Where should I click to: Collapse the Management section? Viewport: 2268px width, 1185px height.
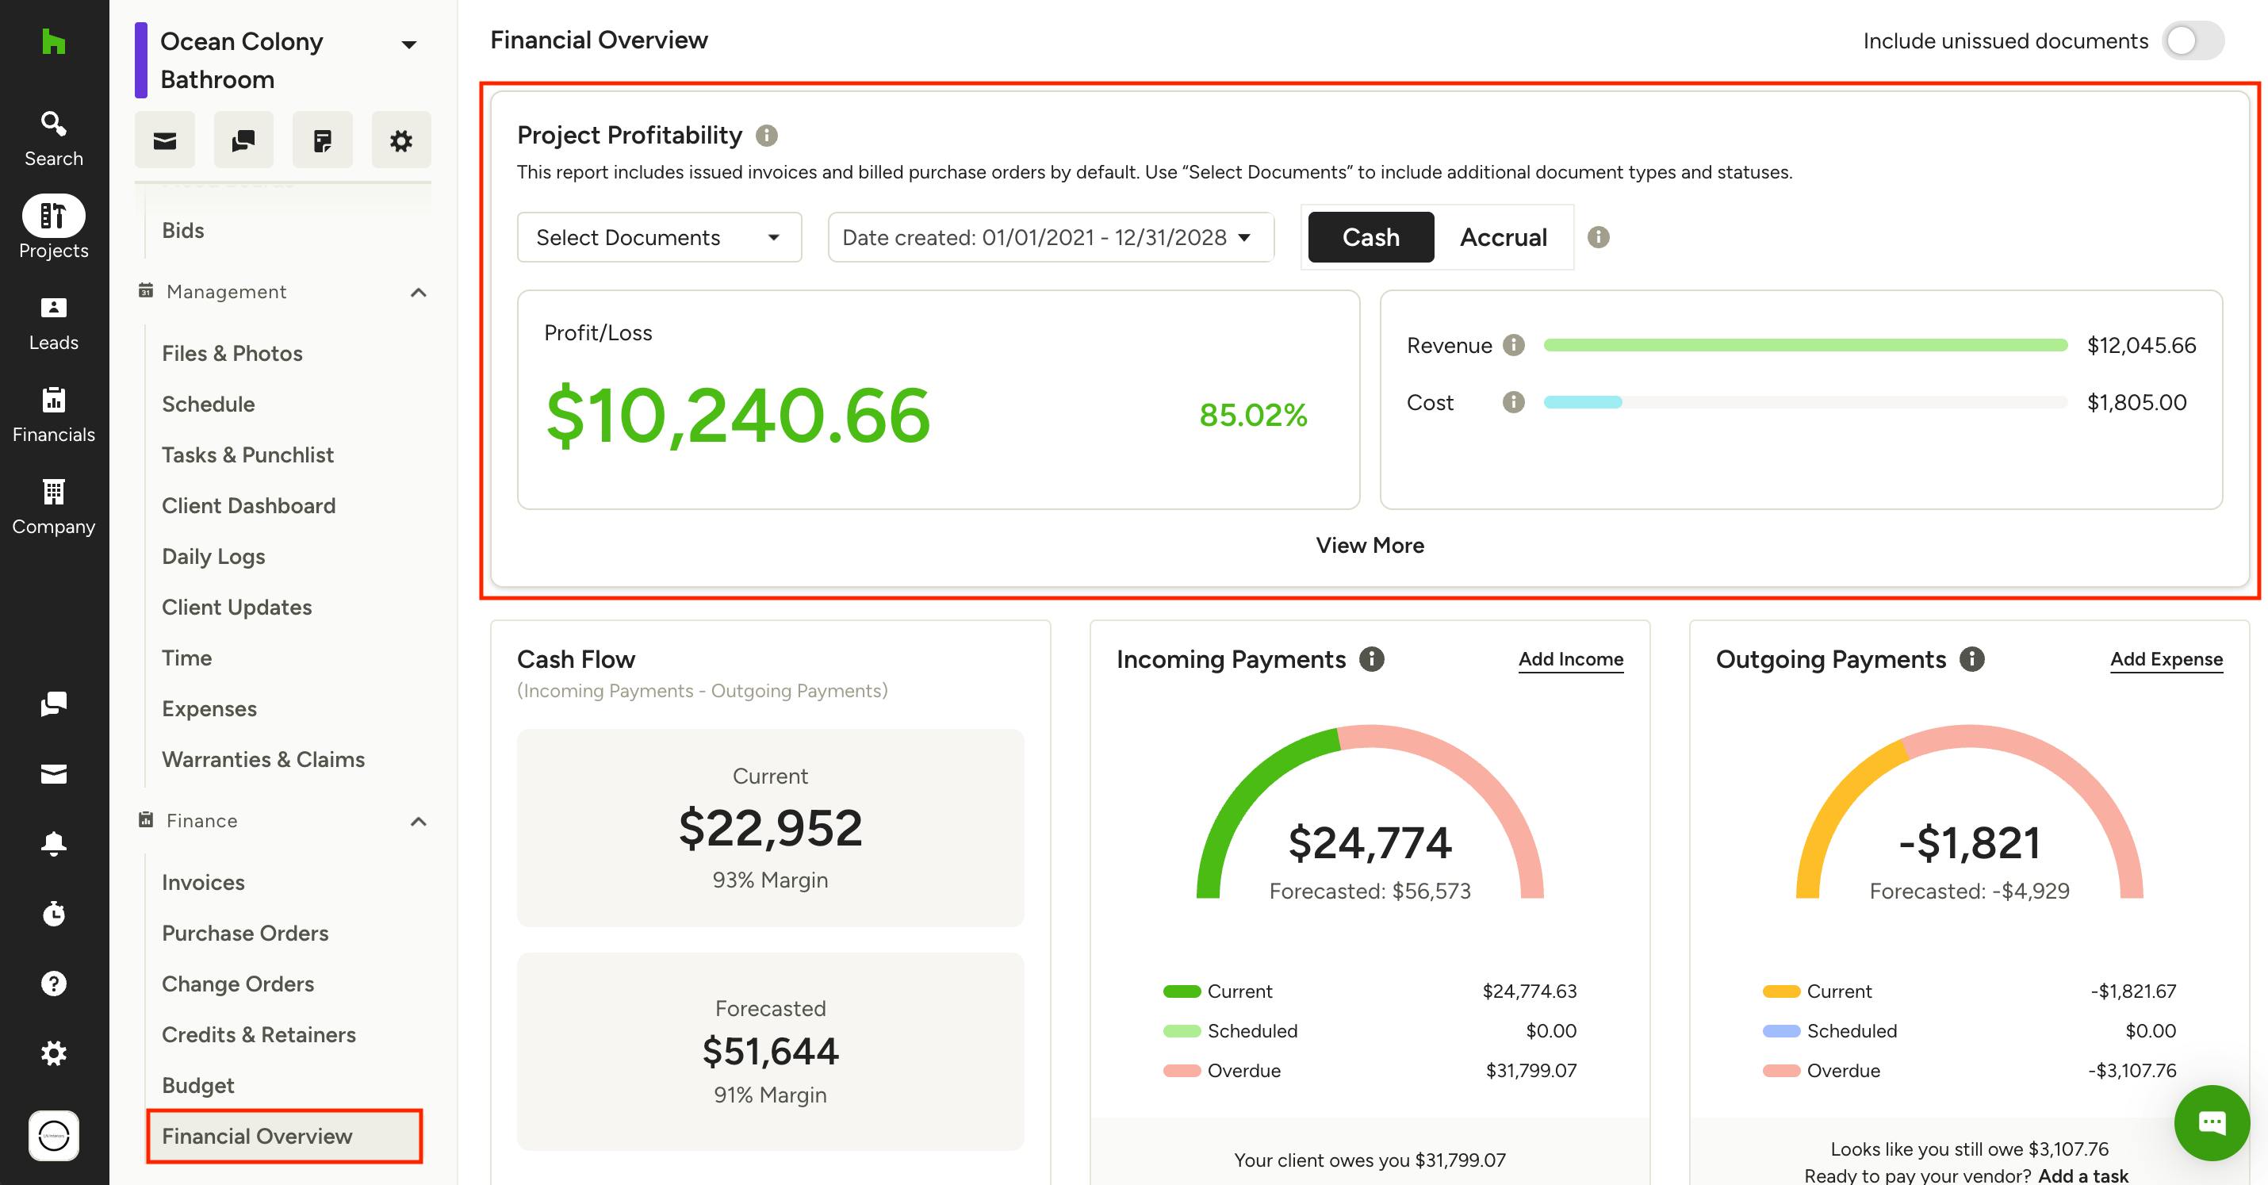418,293
